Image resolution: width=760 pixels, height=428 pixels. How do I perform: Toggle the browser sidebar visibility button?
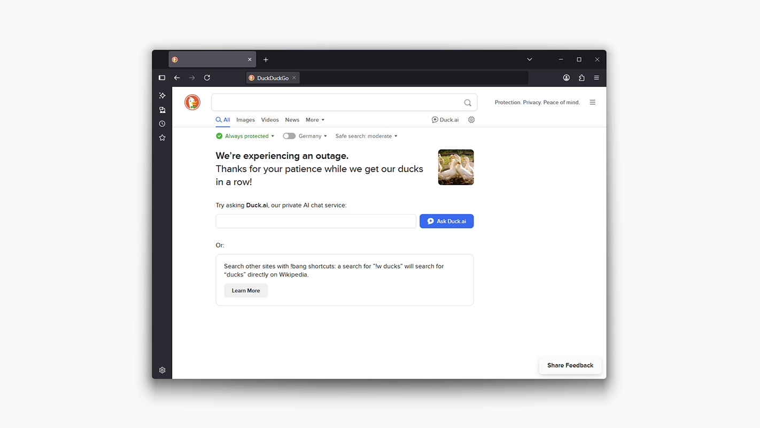[162, 78]
